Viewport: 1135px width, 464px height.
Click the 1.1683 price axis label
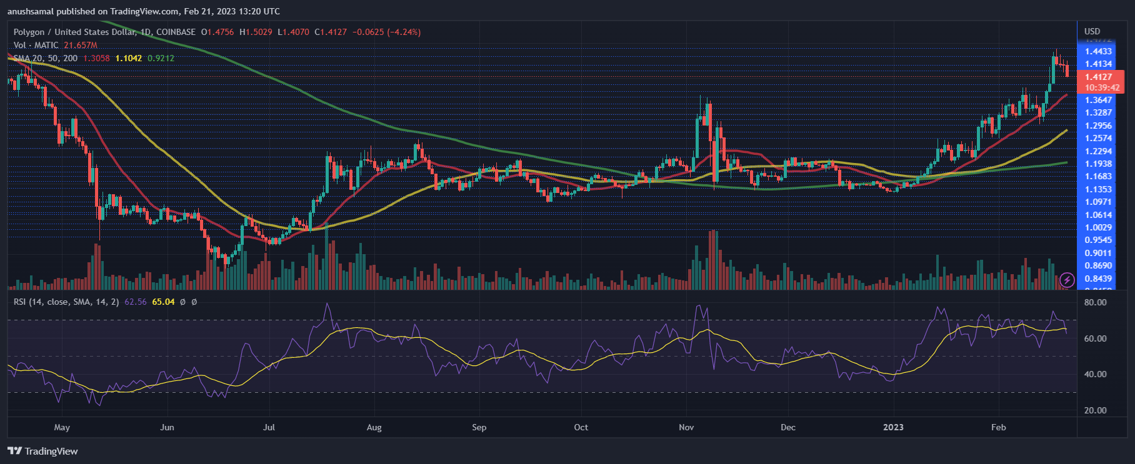click(1098, 177)
